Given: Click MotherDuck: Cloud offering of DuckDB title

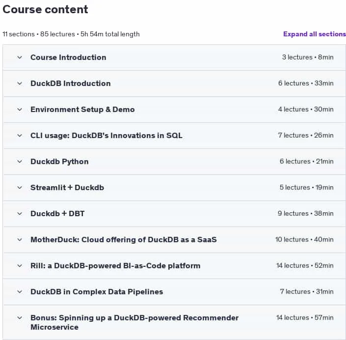Looking at the screenshot, I should tap(124, 240).
